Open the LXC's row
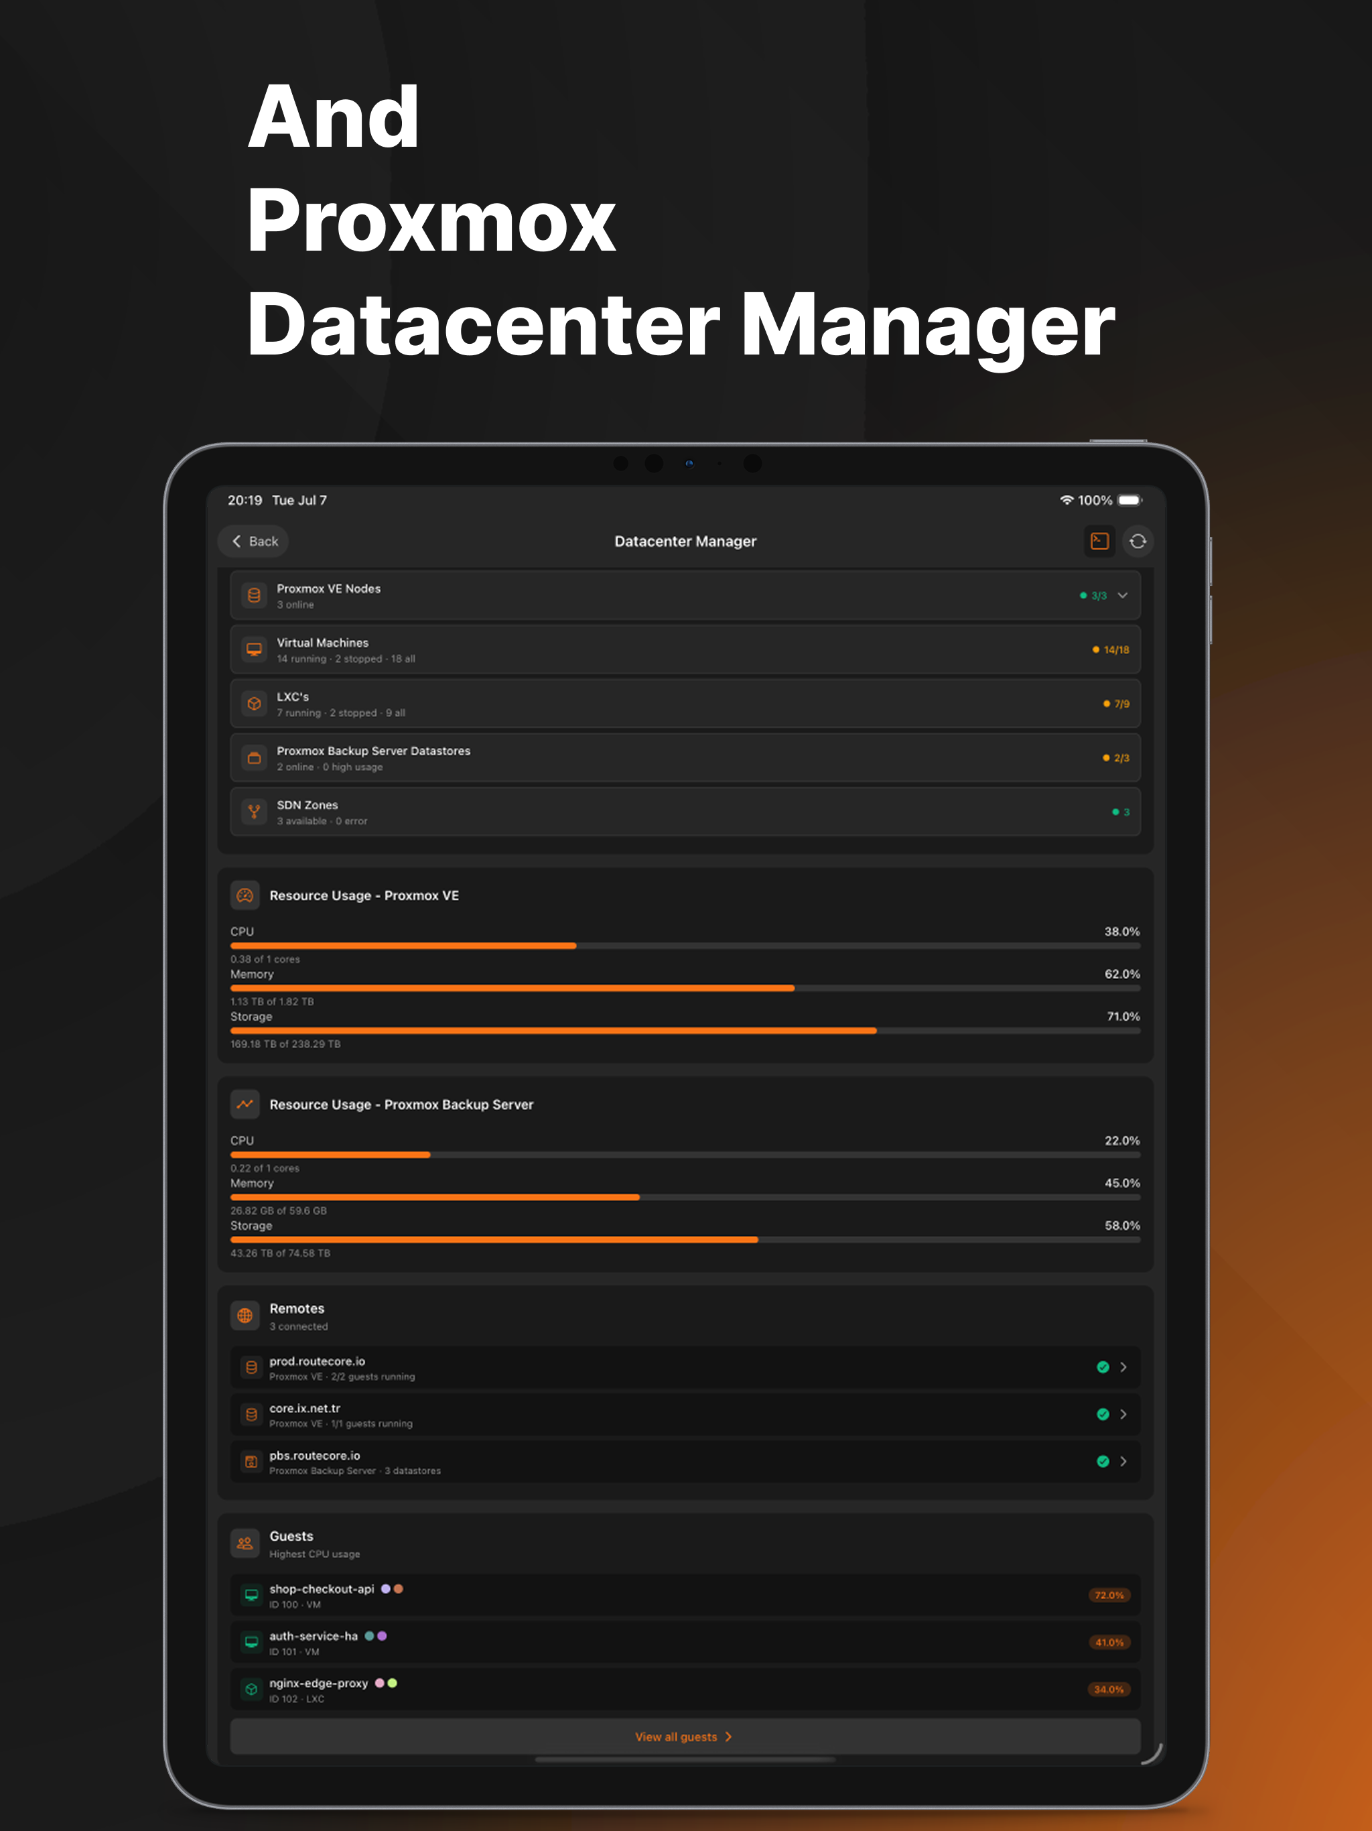This screenshot has width=1372, height=1831. [685, 704]
